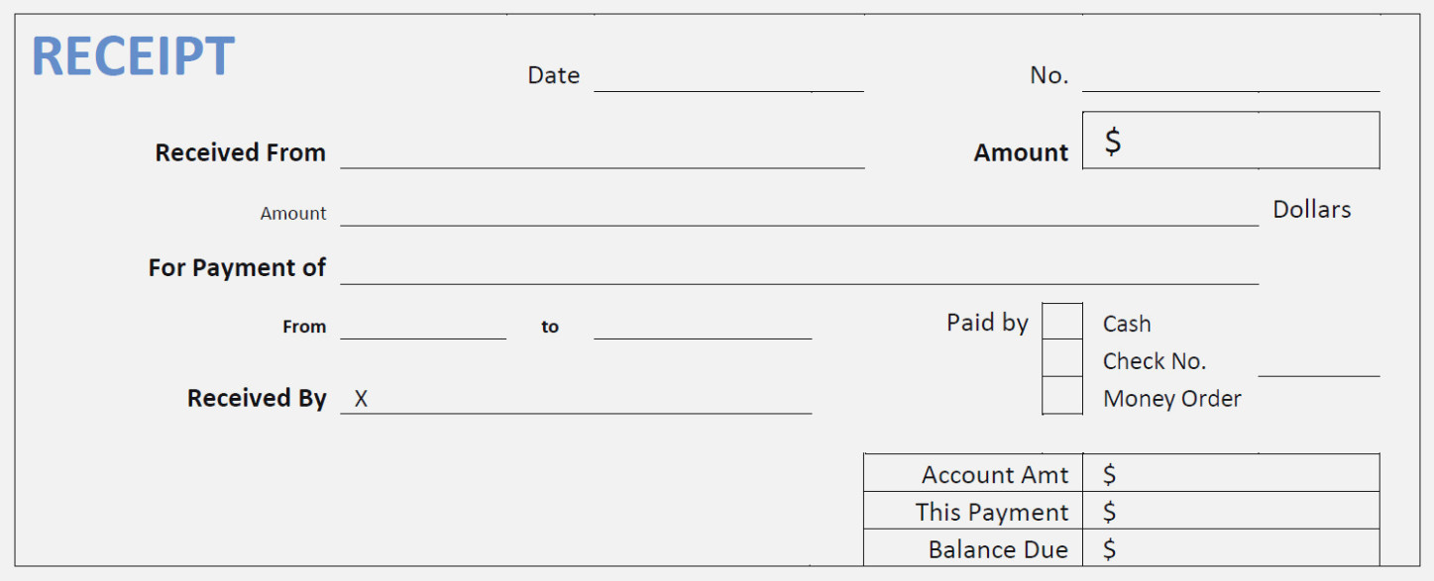Select the This Payment value cell
This screenshot has width=1434, height=581.
(1230, 512)
